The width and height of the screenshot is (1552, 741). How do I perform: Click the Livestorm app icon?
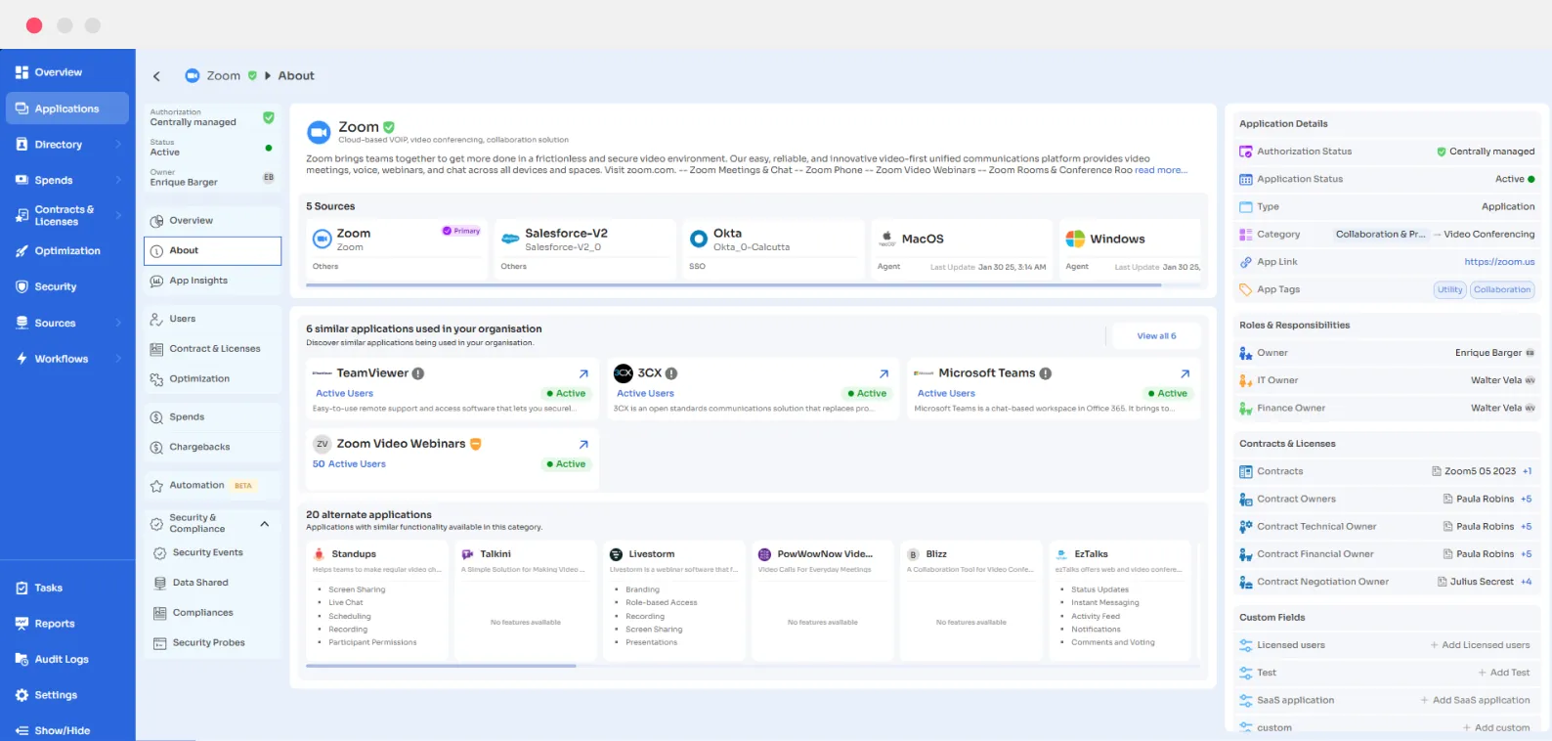tap(616, 554)
